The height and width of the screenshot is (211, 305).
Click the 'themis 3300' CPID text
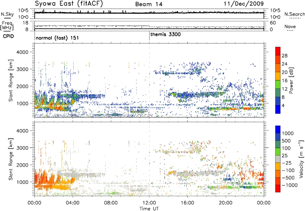click(165, 34)
